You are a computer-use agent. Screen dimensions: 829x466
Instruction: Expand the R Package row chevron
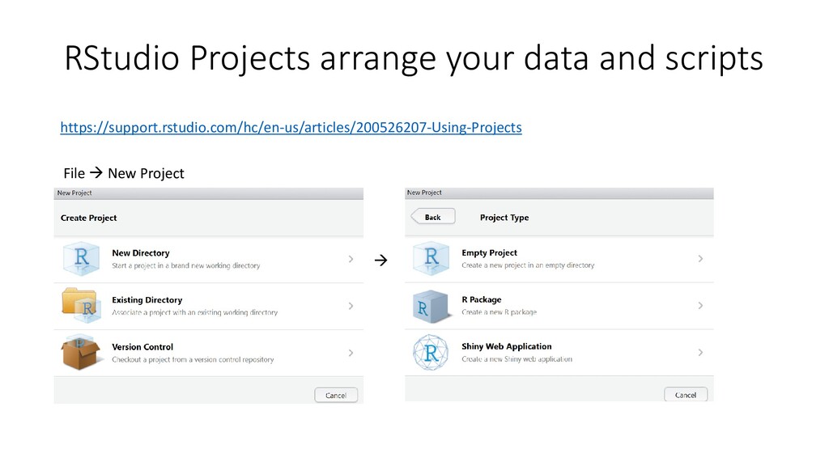700,305
